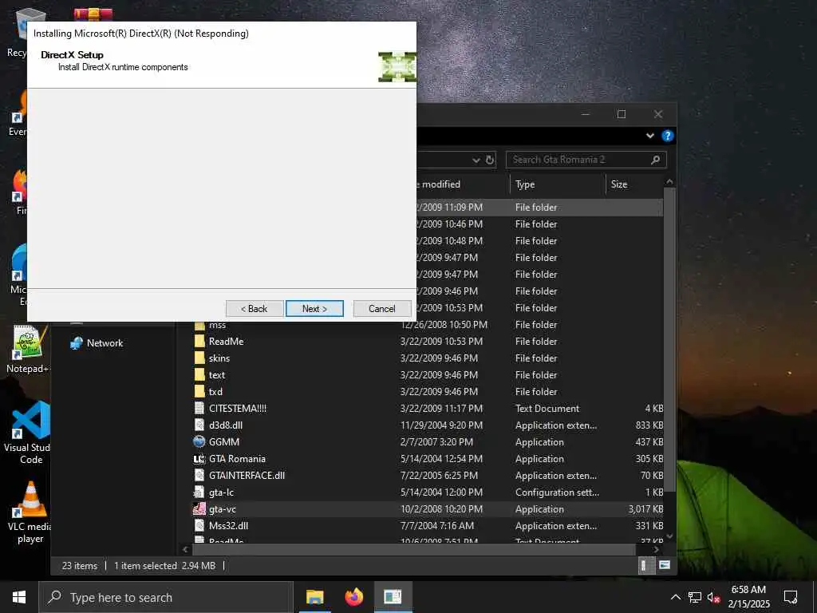The height and width of the screenshot is (613, 817).
Task: Open network status tray icon
Action: pyautogui.click(x=695, y=597)
